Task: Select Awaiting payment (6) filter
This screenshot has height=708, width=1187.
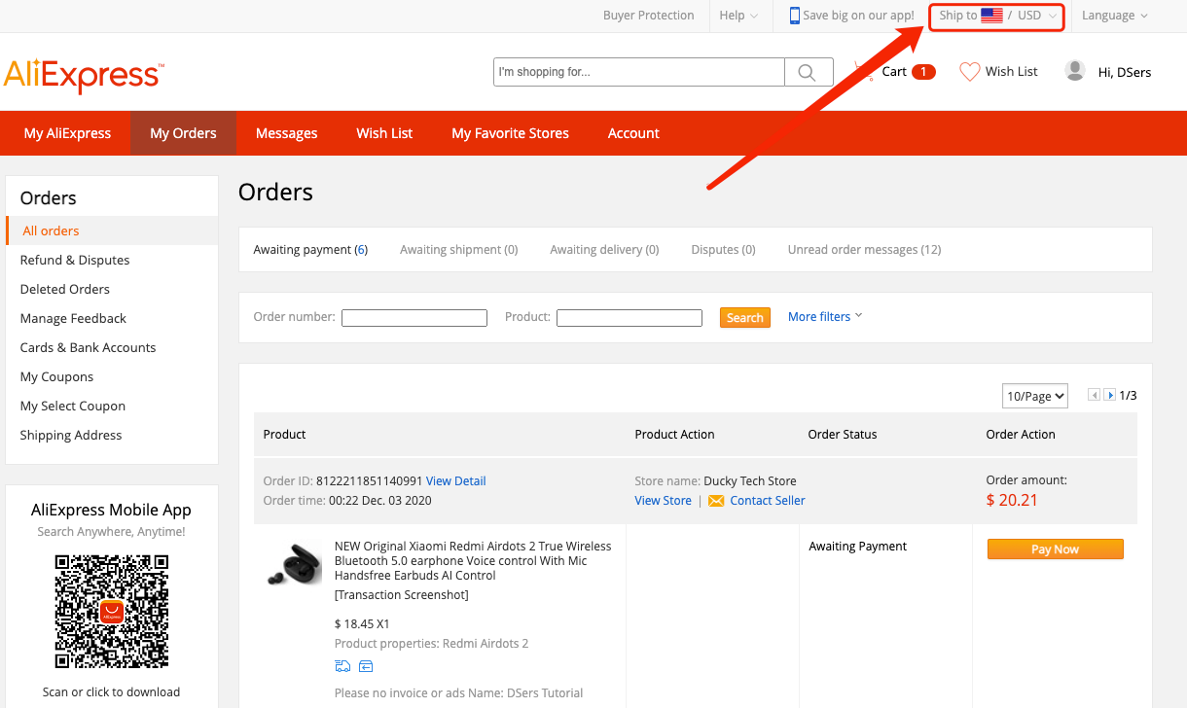Action: click(310, 250)
